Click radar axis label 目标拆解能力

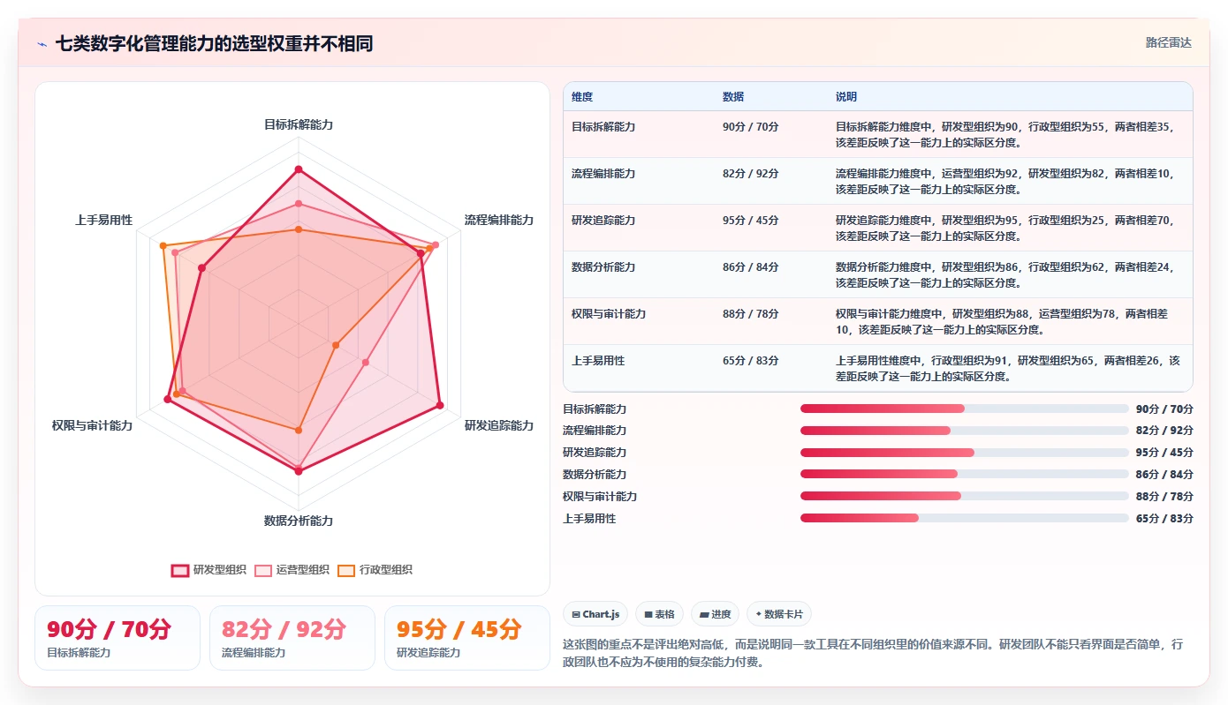(299, 124)
